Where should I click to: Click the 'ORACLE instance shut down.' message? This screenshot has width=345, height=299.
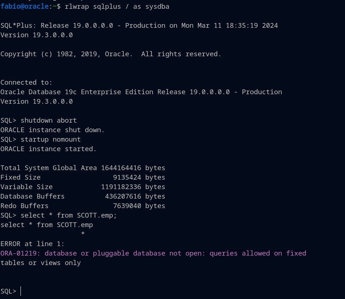pyautogui.click(x=52, y=130)
